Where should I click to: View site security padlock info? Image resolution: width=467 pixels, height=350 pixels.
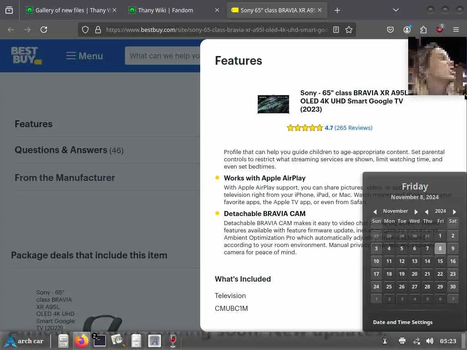[x=98, y=30]
